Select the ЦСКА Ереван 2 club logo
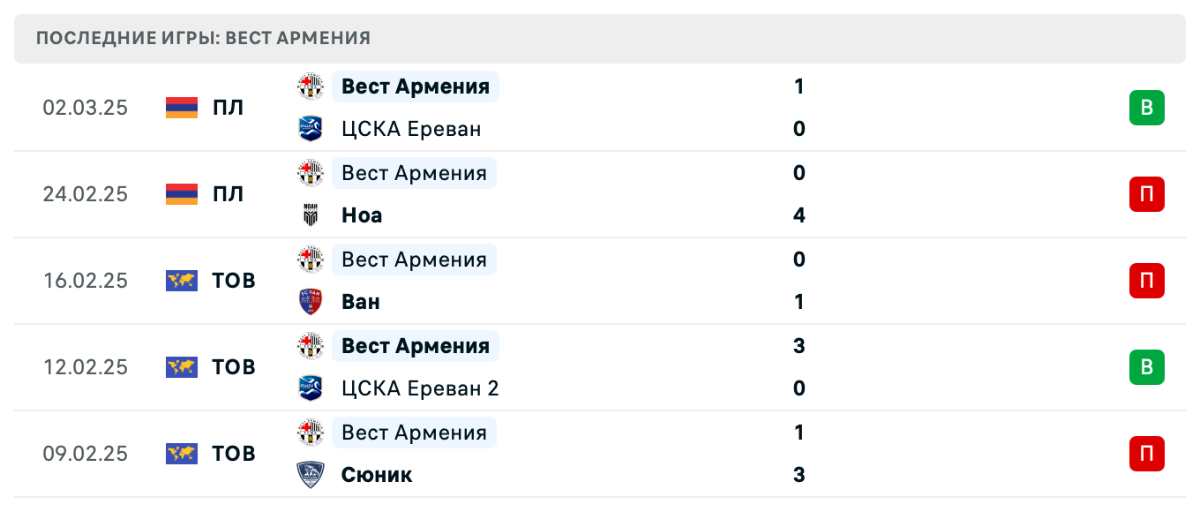Screen dimensions: 1200x512 [x=311, y=388]
